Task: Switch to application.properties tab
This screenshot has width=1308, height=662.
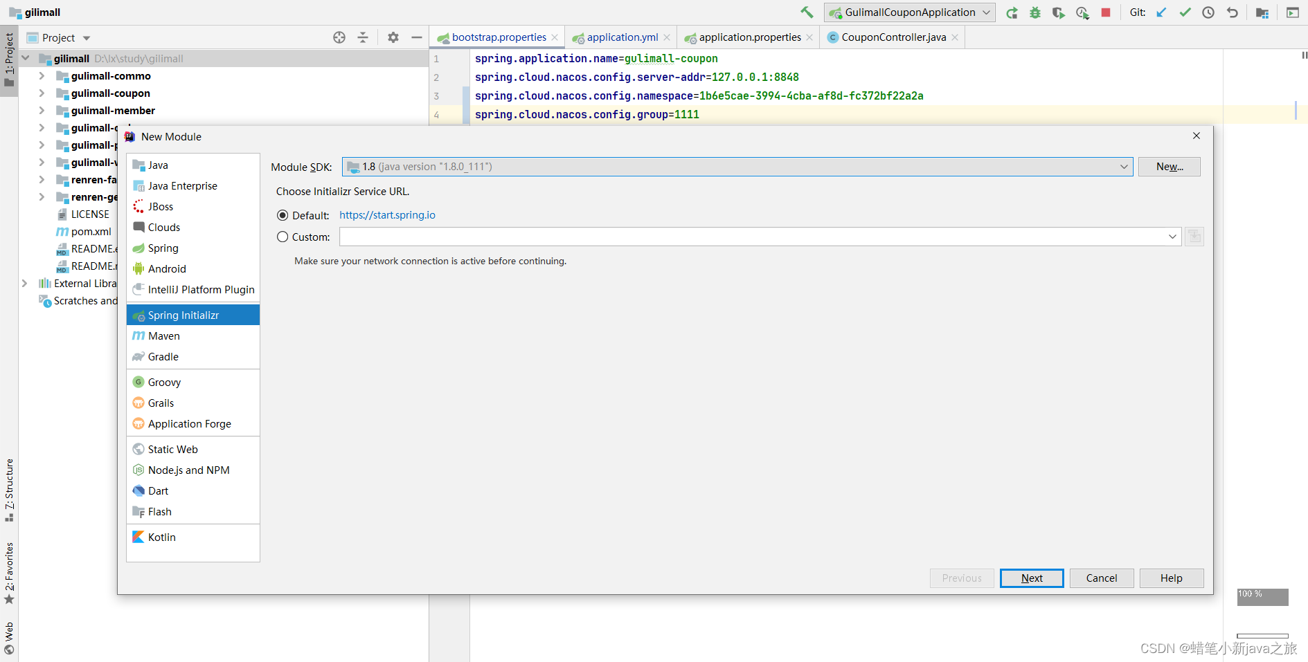Action: tap(749, 37)
